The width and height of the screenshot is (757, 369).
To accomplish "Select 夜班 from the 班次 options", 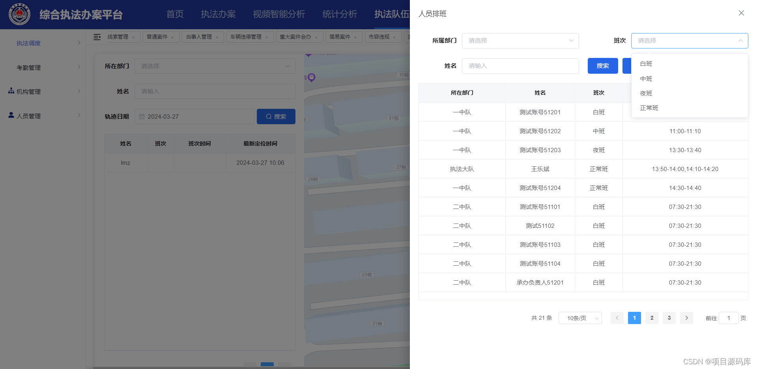I will pyautogui.click(x=646, y=93).
